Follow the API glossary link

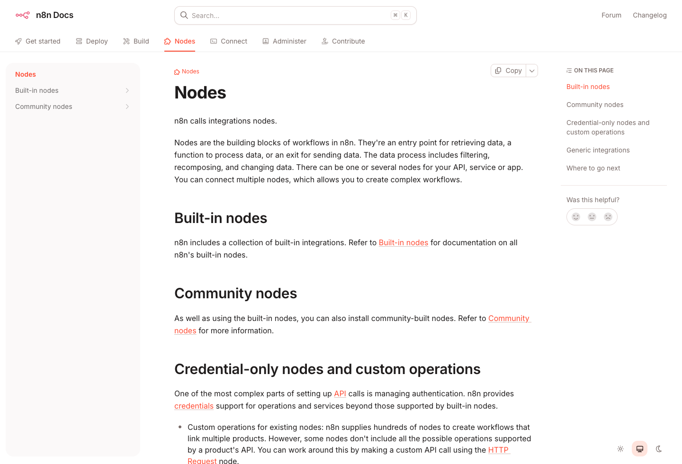(340, 393)
